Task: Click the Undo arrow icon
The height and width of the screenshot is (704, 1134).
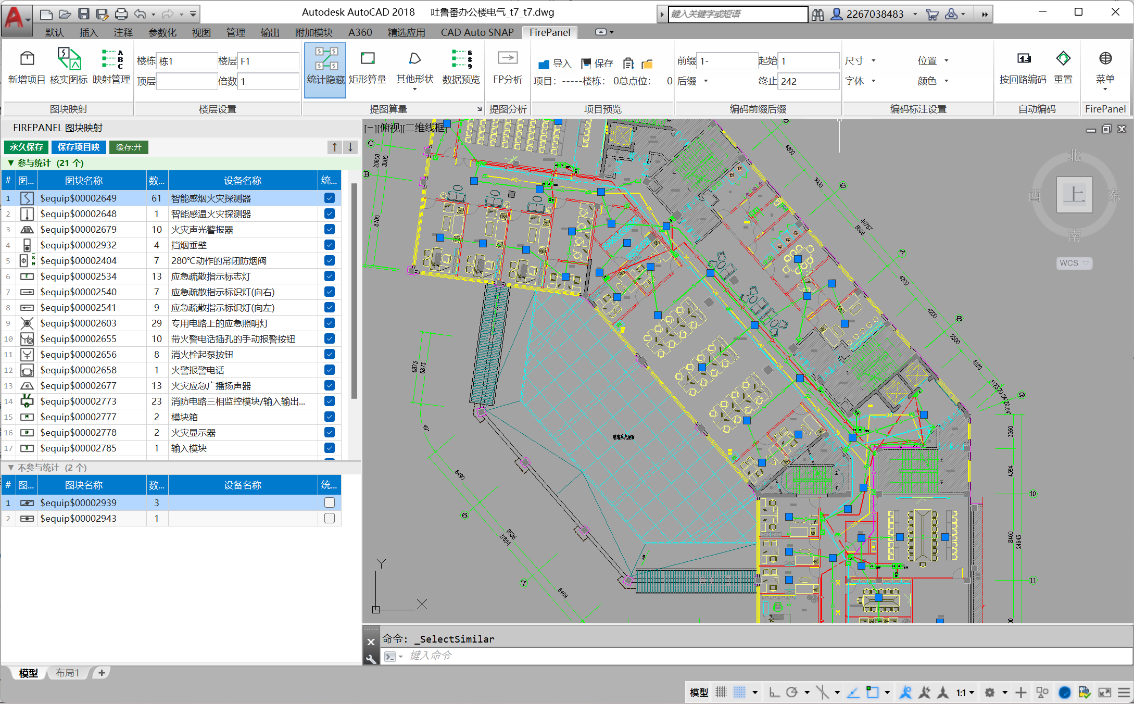Action: (x=140, y=14)
